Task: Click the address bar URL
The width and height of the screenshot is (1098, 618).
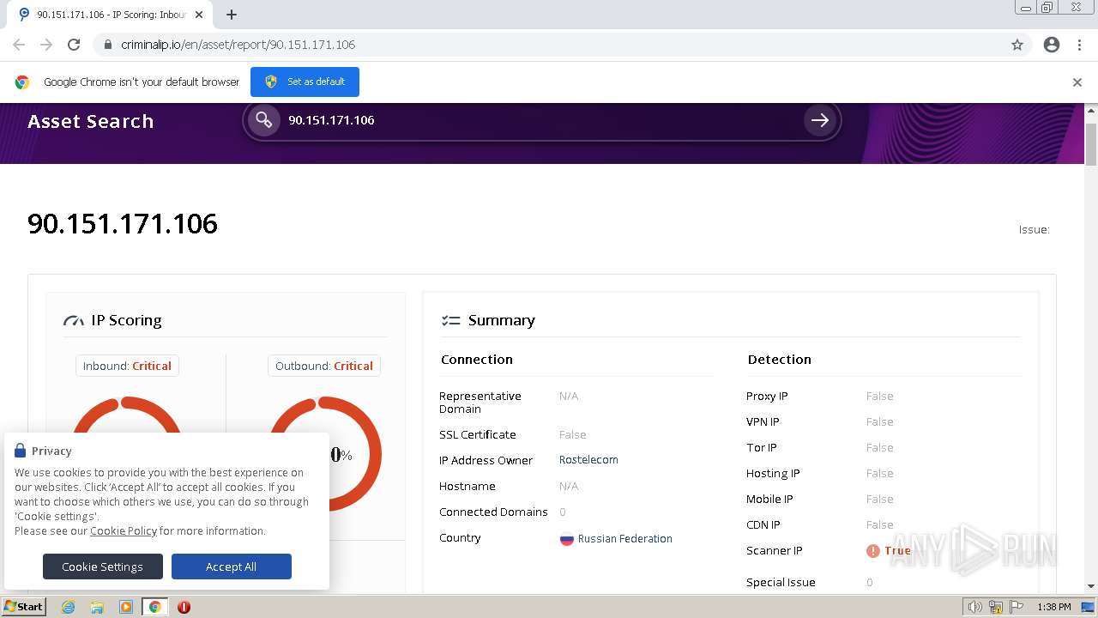Action: coord(238,45)
